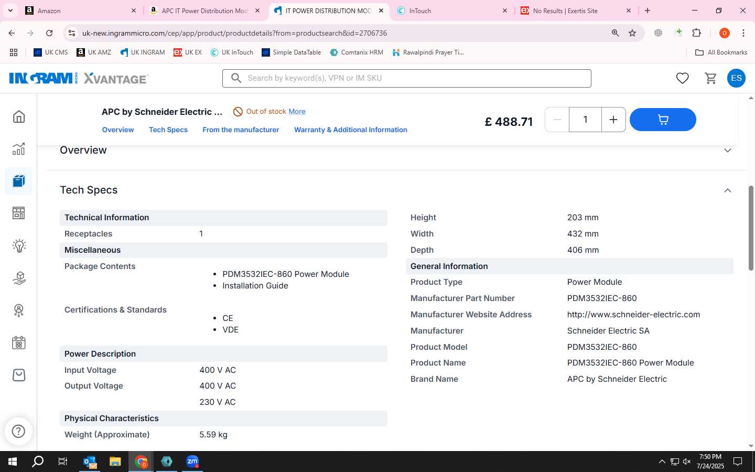Open Chrome three-dot menu
The width and height of the screenshot is (755, 472).
click(x=743, y=33)
